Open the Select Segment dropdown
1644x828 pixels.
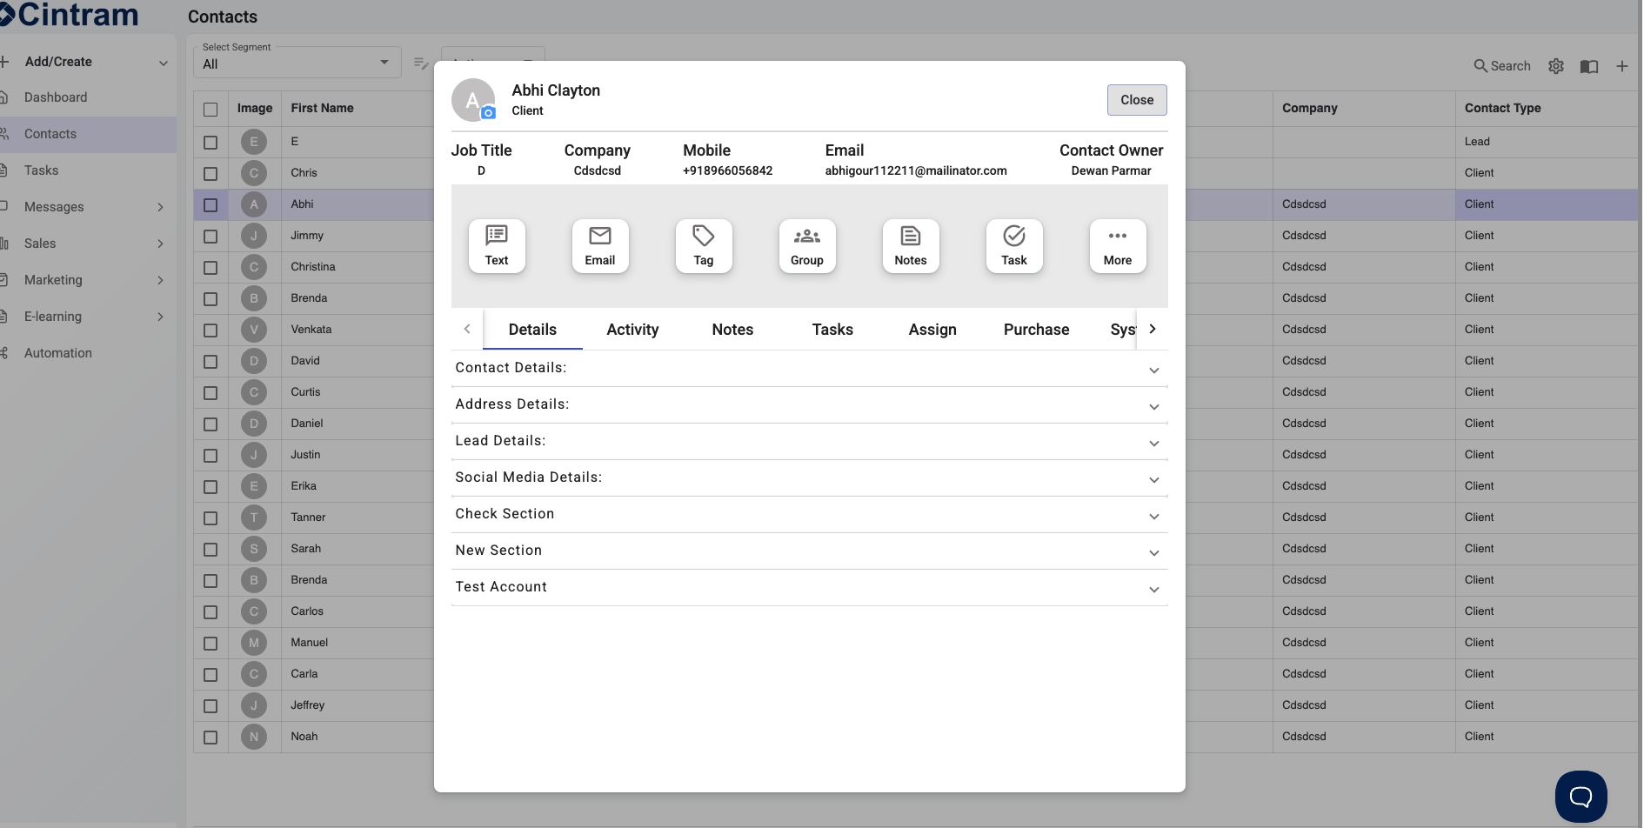pyautogui.click(x=296, y=63)
